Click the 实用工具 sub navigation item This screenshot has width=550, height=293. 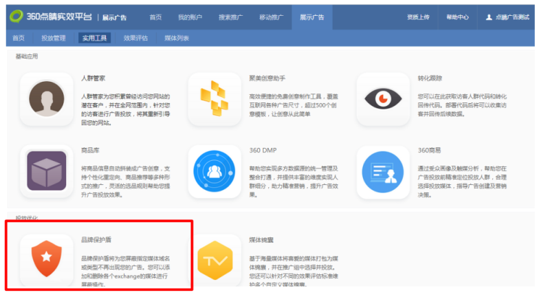pyautogui.click(x=93, y=39)
